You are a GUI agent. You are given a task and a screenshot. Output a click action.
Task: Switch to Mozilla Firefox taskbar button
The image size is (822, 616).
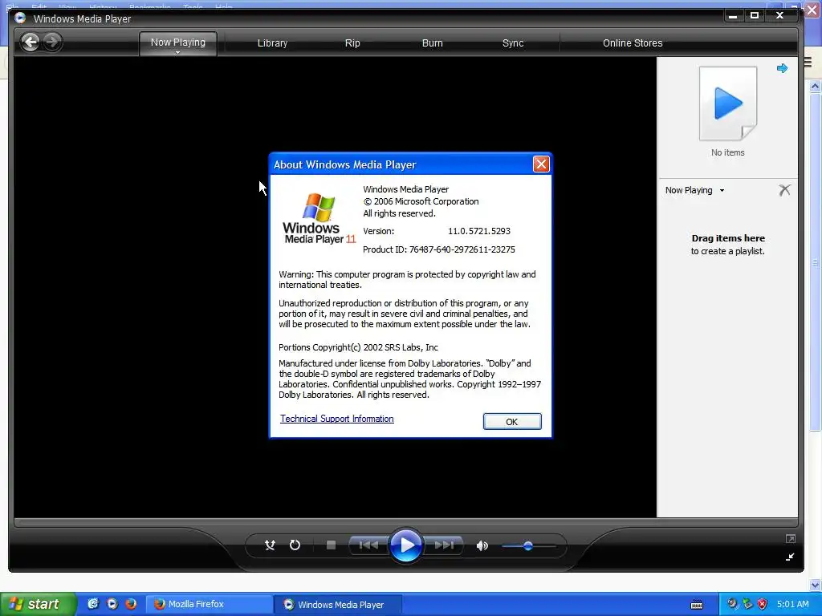click(209, 604)
